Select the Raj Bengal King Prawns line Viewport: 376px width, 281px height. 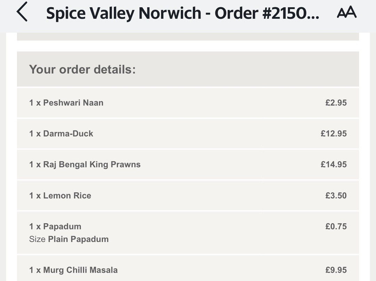pyautogui.click(x=188, y=164)
